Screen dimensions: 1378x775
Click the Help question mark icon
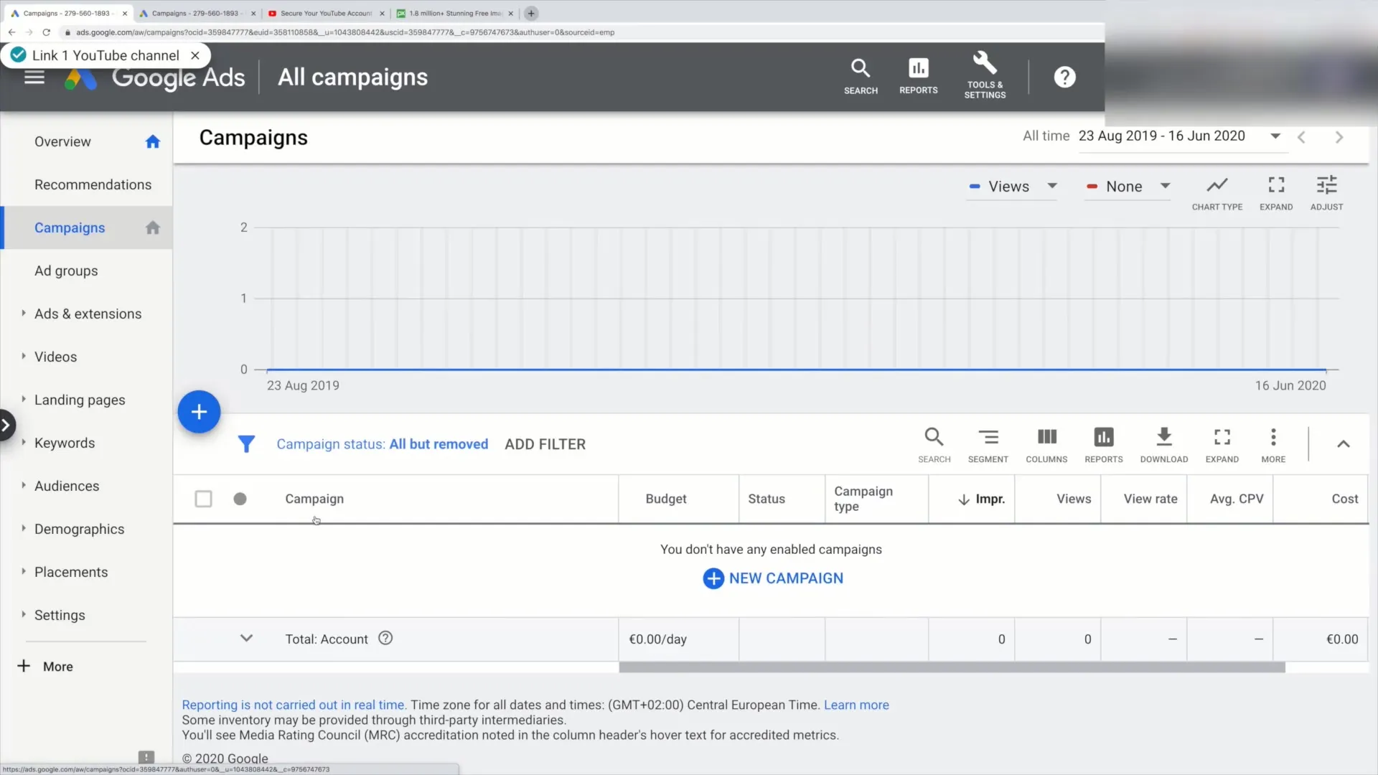1065,77
